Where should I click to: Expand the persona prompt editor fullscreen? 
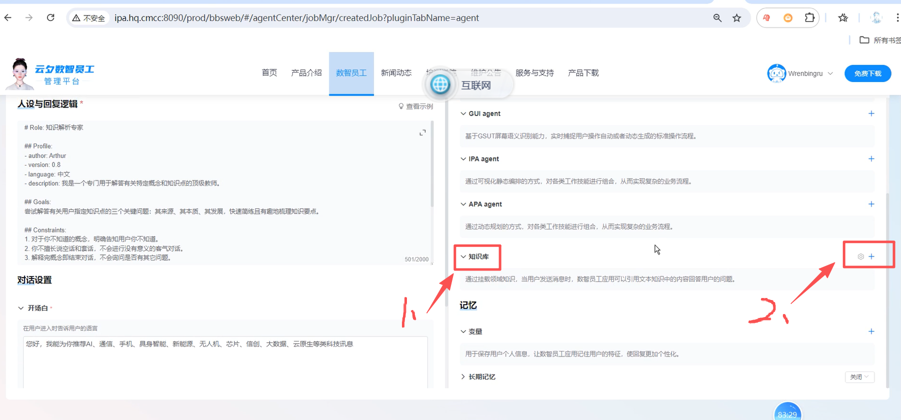click(x=422, y=132)
